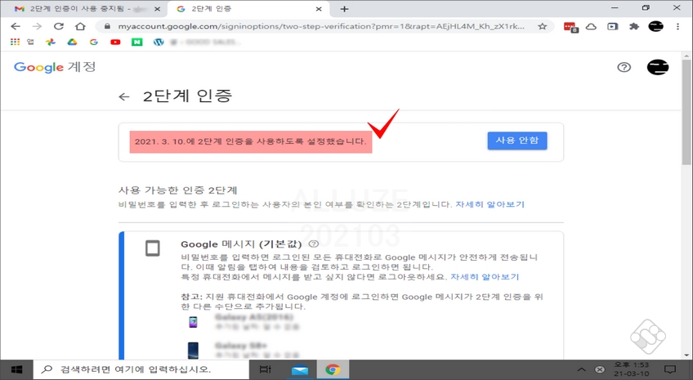Click the help icon next to Google 메시지 (기본값)

pos(313,244)
